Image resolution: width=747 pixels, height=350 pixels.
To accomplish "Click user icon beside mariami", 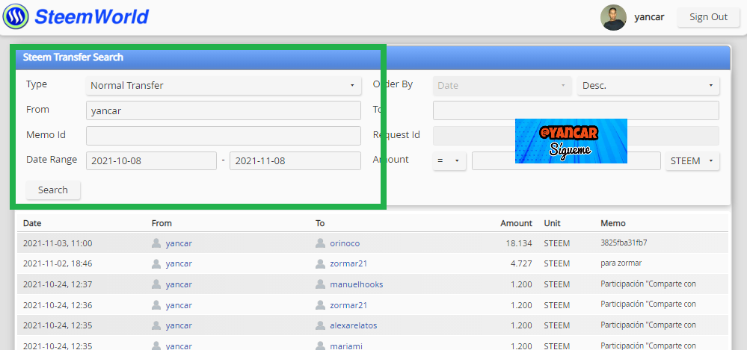I will [x=320, y=346].
